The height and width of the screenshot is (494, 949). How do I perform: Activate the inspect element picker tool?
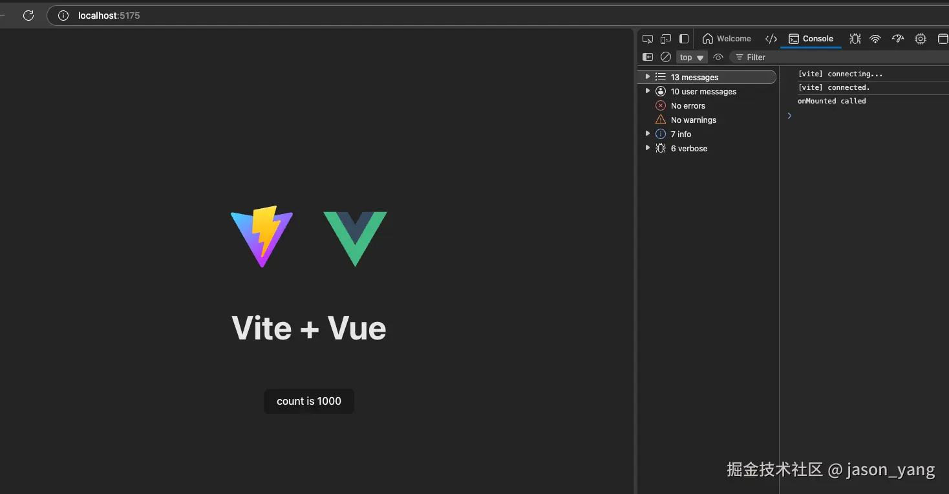pos(648,39)
